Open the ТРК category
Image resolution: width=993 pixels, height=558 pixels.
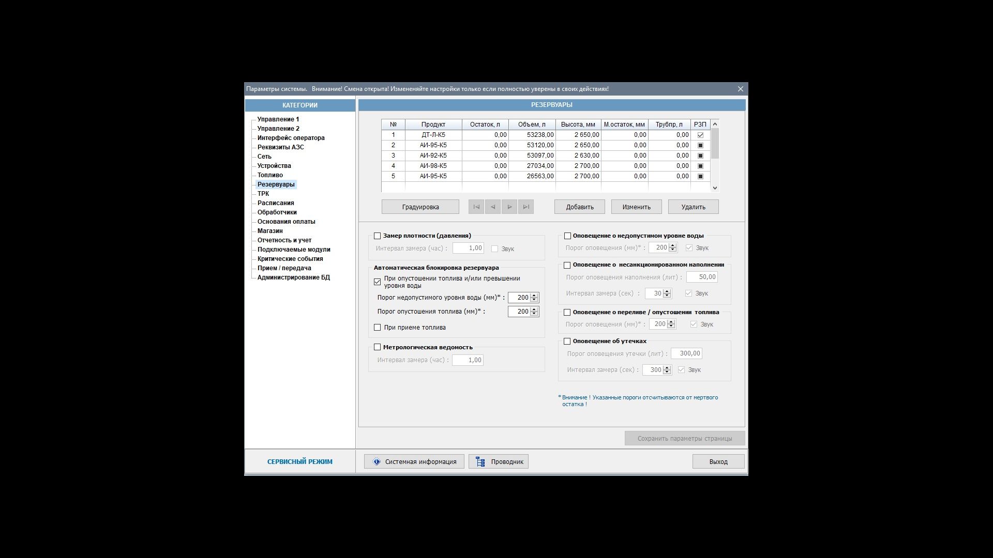(x=263, y=194)
